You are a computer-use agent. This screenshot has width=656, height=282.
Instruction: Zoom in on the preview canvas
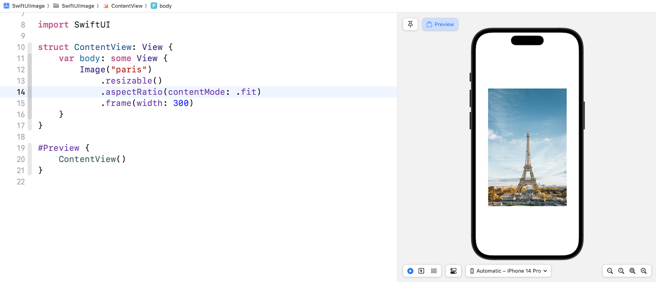[x=644, y=271]
